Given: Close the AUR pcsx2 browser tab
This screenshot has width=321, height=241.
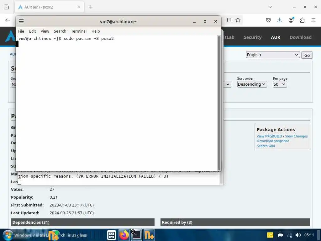Looking at the screenshot, I should point(79,7).
